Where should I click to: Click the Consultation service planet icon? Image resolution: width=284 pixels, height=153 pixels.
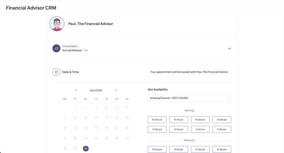[56, 48]
